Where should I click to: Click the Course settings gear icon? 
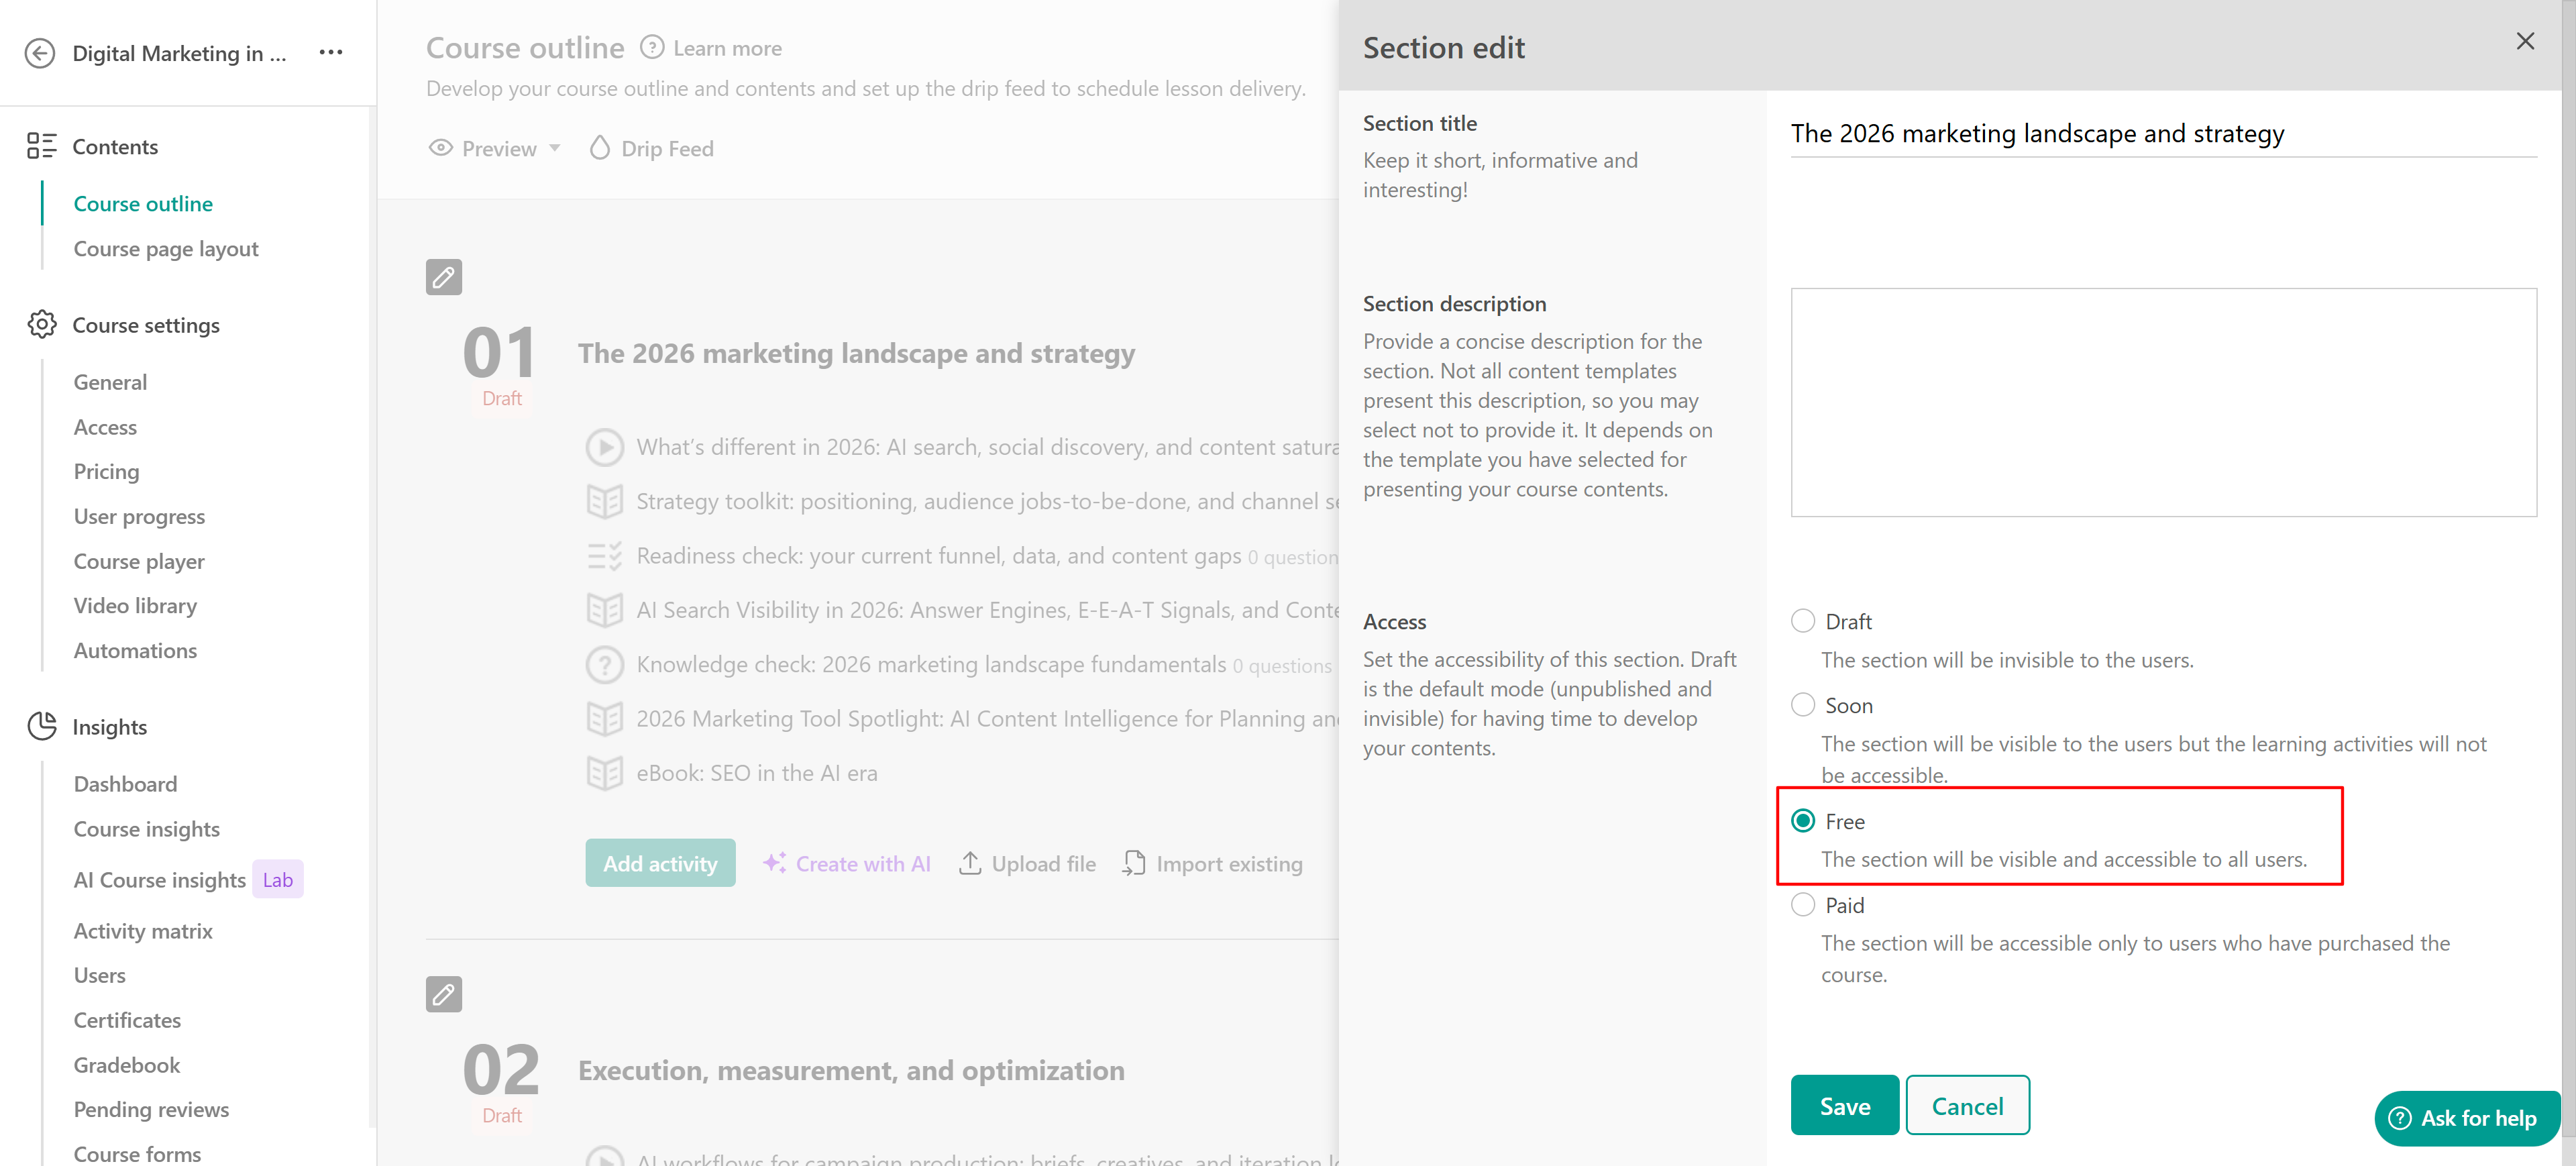click(x=42, y=325)
